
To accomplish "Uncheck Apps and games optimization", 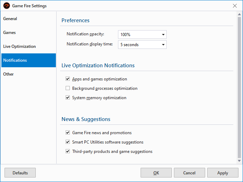I will coord(68,79).
